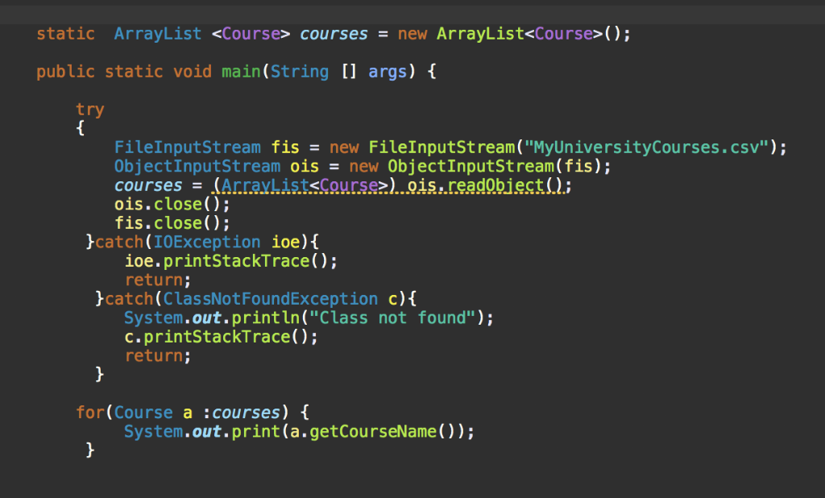
Task: Click the println call in catch block
Action: pyautogui.click(x=266, y=318)
